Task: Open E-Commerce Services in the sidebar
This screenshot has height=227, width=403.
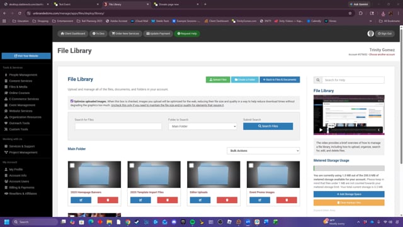Action: (24, 99)
